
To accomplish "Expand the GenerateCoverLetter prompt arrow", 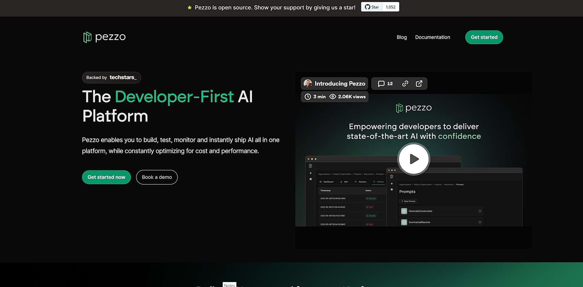I will 479,211.
